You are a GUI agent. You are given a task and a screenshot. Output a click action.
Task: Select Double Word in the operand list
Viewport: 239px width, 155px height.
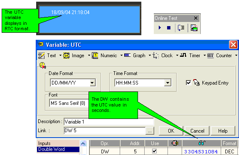pos(58,149)
